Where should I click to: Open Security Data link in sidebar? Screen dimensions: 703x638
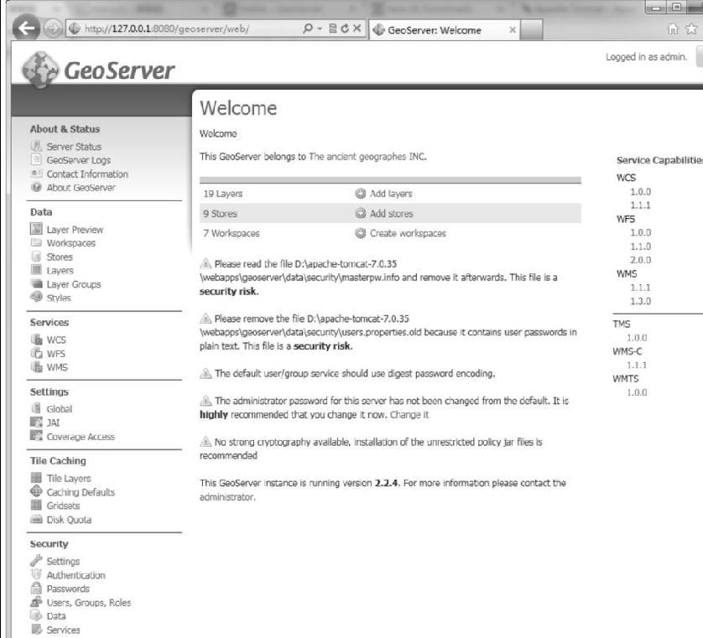(x=56, y=616)
